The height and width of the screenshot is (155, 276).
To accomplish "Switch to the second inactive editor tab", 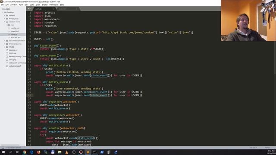I will click(68, 9).
